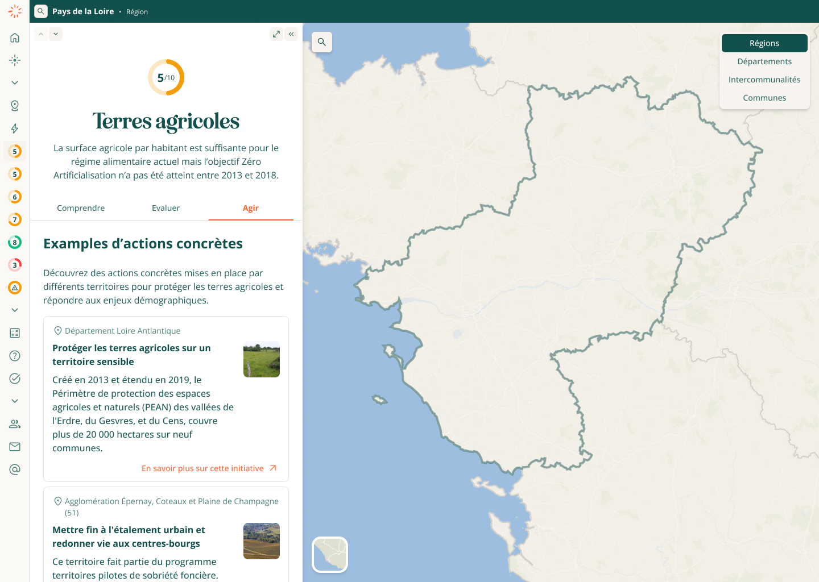Click the people/team icon in sidebar
The height and width of the screenshot is (582, 819).
[x=15, y=424]
